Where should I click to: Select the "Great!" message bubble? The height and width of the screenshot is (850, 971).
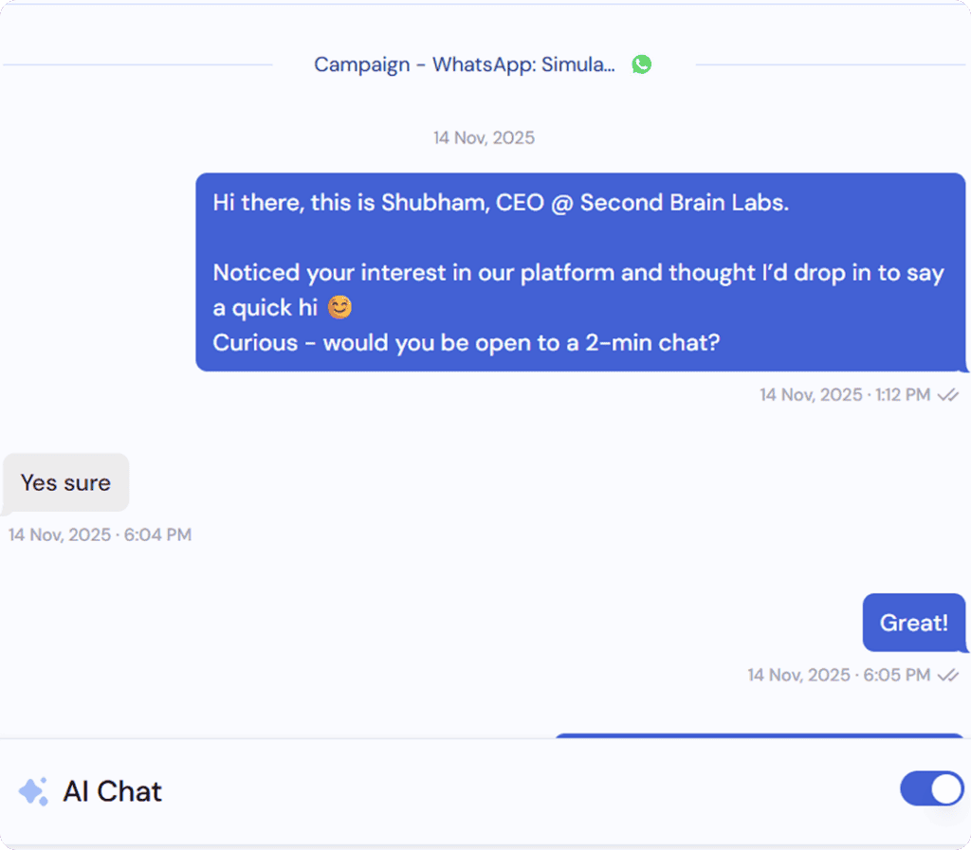pyautogui.click(x=913, y=623)
